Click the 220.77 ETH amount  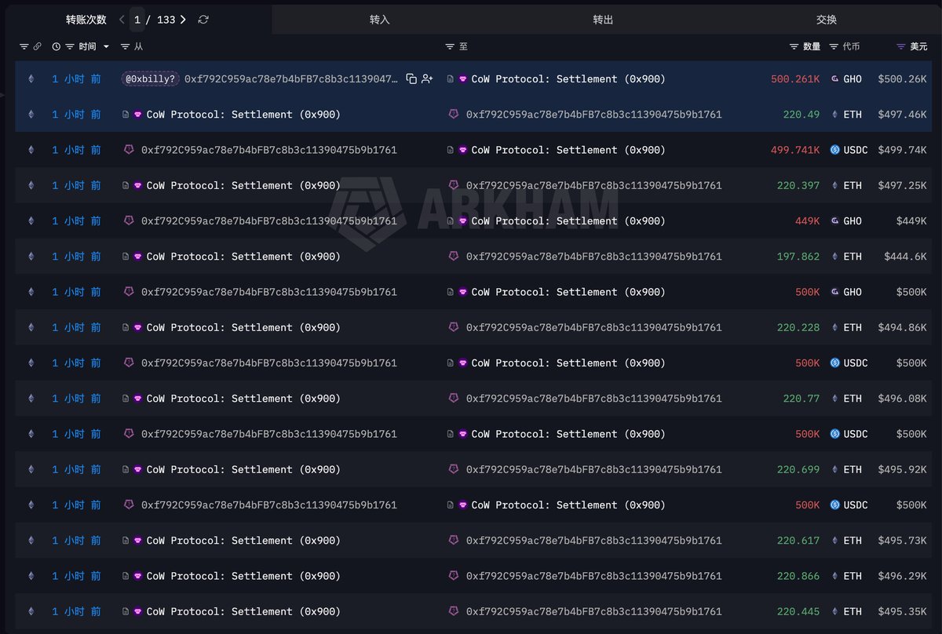click(x=801, y=399)
